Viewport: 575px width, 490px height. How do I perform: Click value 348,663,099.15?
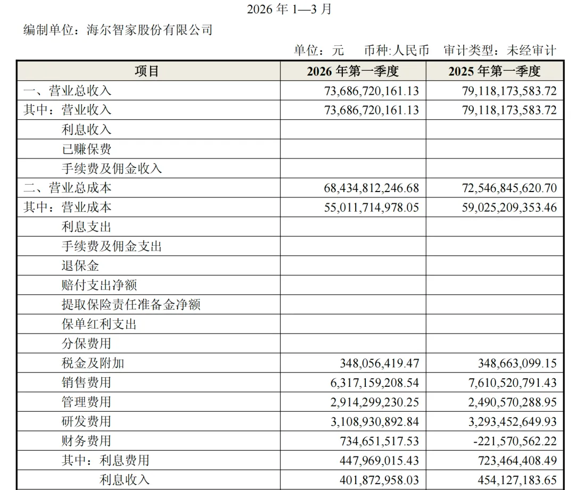pos(517,363)
